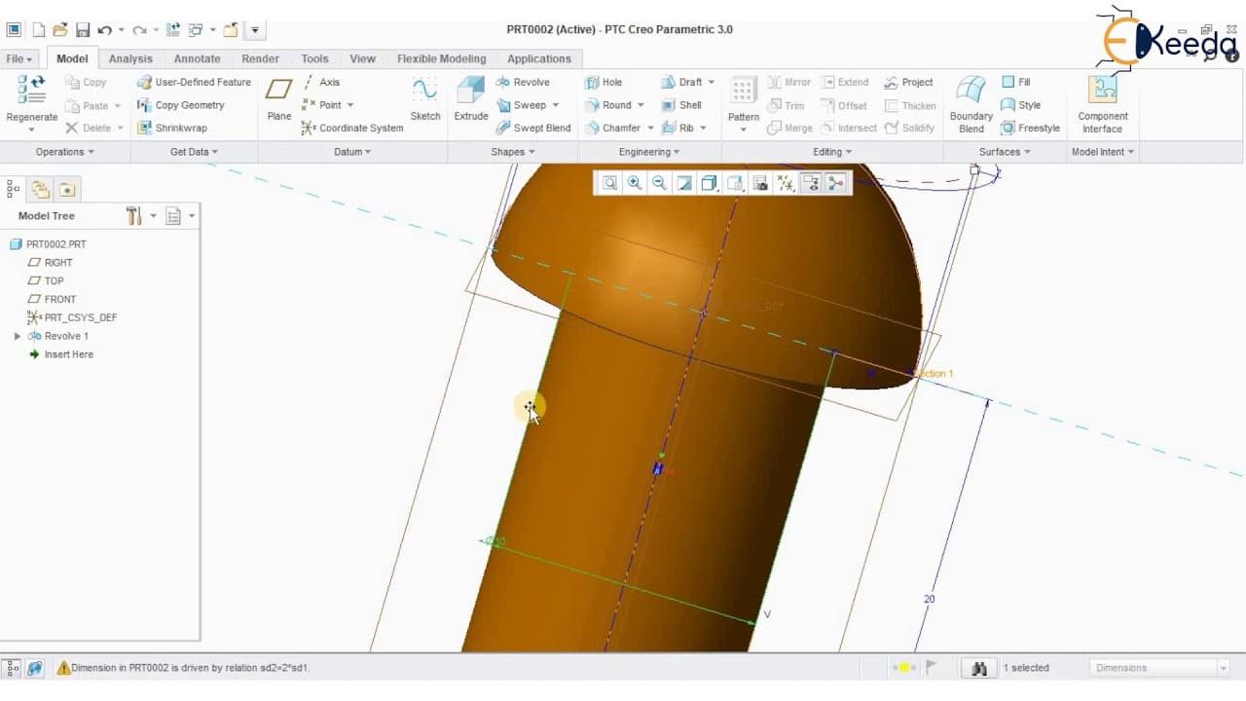Select the Fill surface tool
The width and height of the screenshot is (1246, 701).
pos(1016,82)
